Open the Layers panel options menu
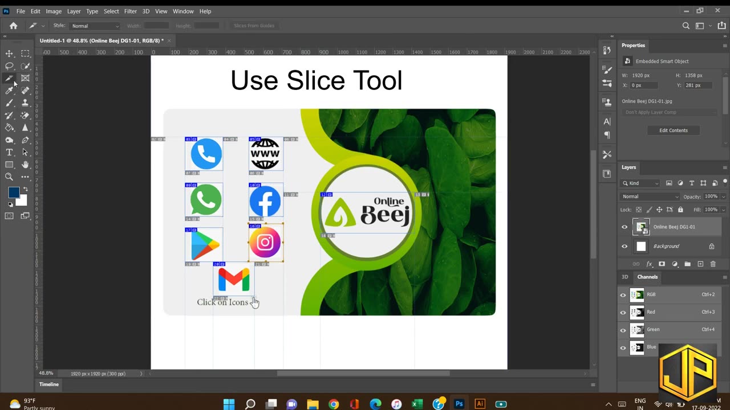730x410 pixels. [x=725, y=167]
